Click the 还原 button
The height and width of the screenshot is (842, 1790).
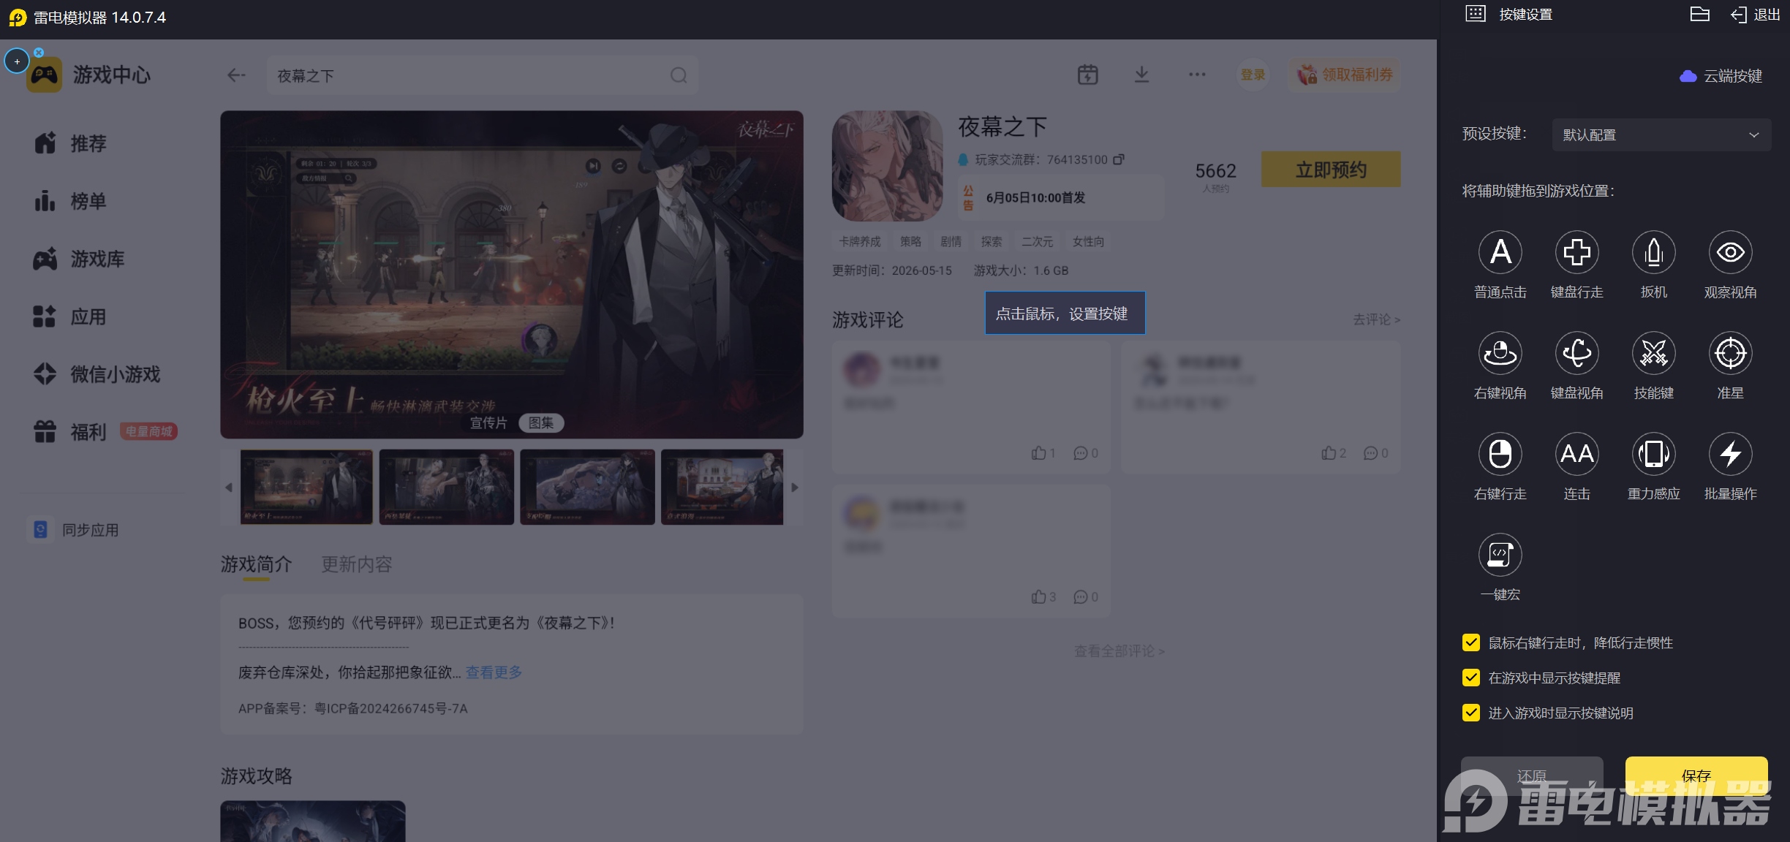click(1532, 775)
